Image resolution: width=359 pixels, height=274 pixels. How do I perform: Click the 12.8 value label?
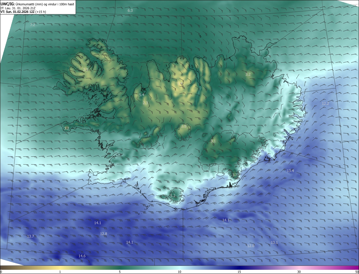(x=103, y=234)
